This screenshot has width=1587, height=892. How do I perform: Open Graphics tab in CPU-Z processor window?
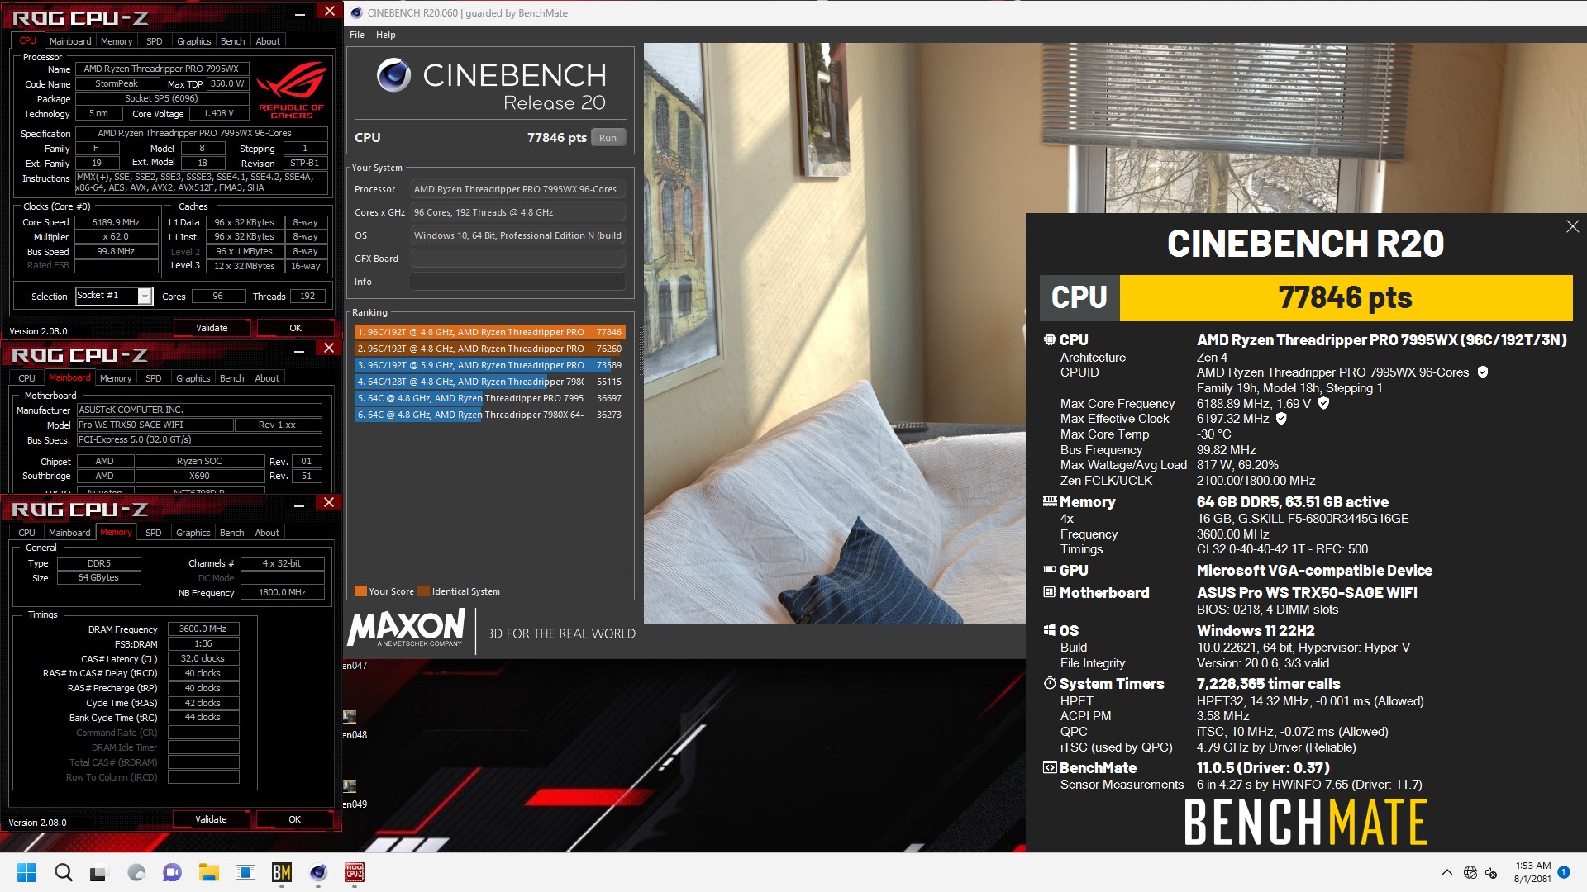click(x=194, y=41)
